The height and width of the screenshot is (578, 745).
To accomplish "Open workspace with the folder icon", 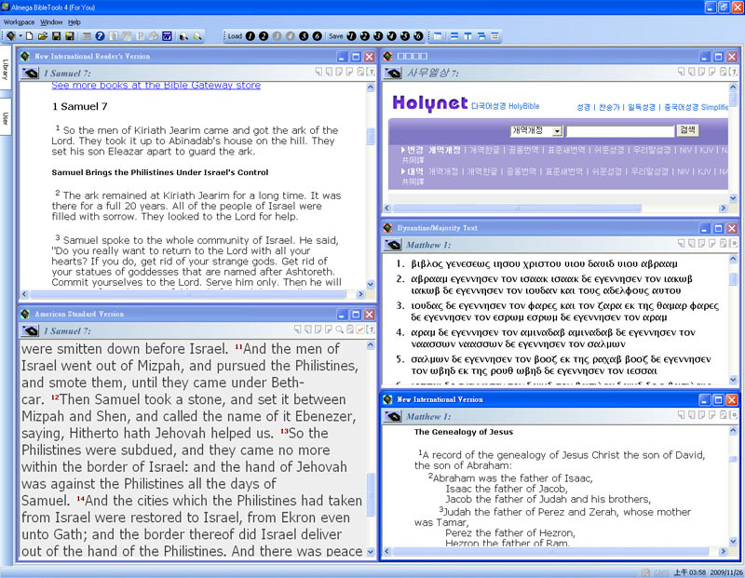I will coord(43,36).
